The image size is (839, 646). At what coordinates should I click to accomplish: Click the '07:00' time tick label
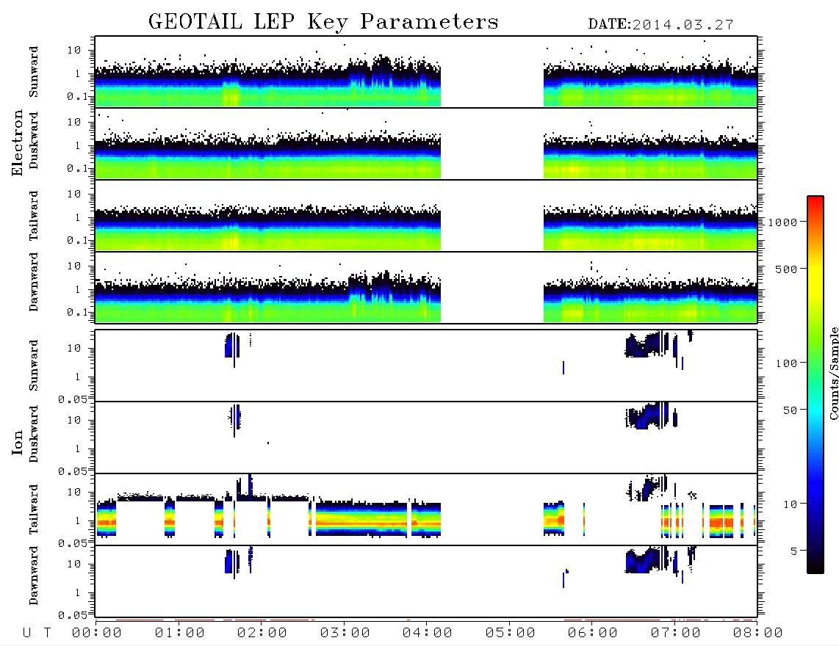675,633
